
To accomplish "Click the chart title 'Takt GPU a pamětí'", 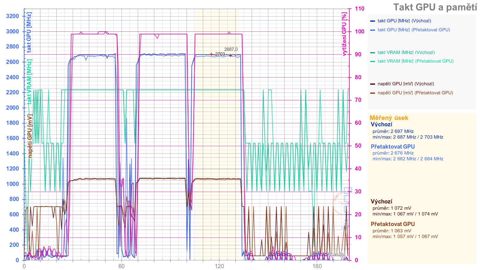I will (x=435, y=7).
